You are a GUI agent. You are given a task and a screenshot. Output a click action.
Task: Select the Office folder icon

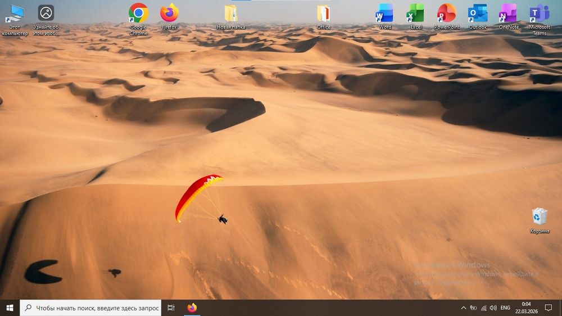324,16
